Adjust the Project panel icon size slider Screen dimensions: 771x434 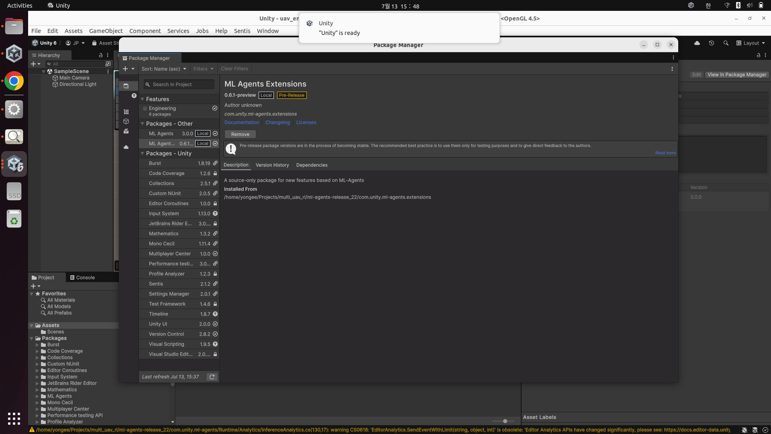coord(505,421)
